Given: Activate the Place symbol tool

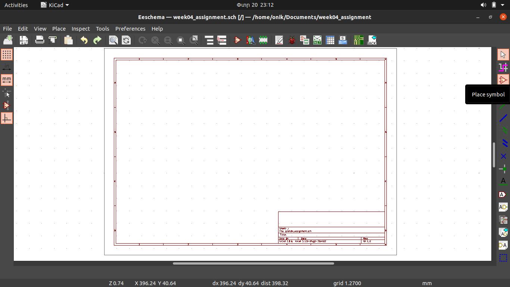Looking at the screenshot, I should (x=503, y=80).
